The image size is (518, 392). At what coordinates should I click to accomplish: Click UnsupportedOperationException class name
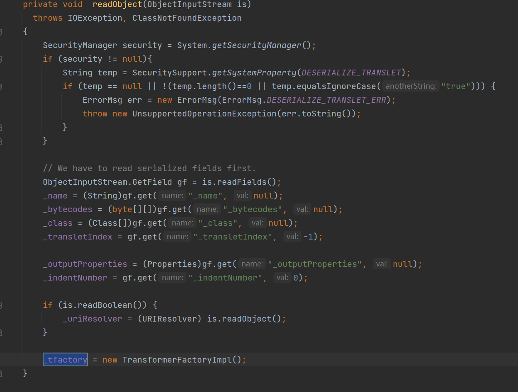[x=204, y=114]
